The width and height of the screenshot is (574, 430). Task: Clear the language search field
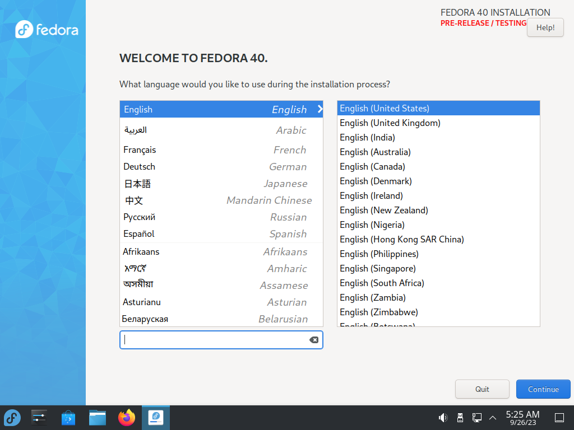point(314,340)
